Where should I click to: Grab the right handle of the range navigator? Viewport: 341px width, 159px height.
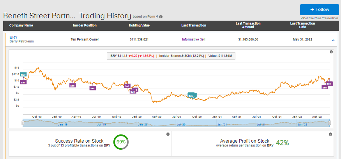(330, 123)
